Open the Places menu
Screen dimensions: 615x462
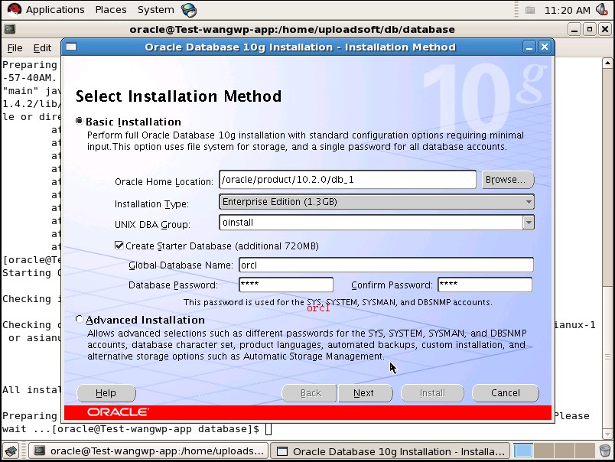tap(111, 10)
